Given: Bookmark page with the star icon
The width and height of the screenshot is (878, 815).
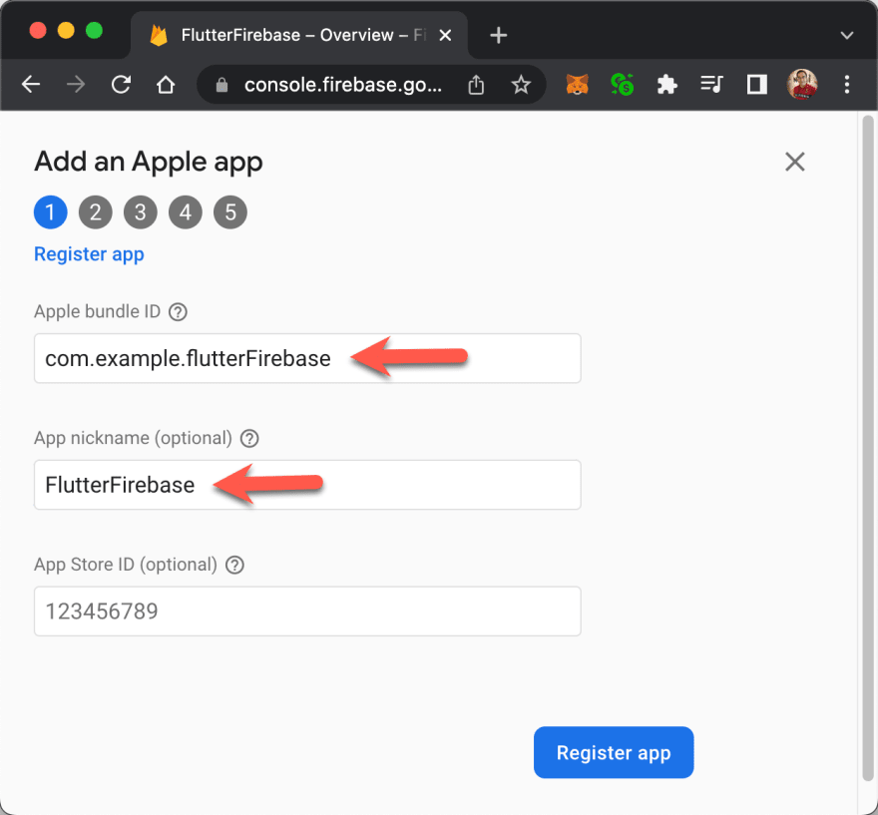Looking at the screenshot, I should pyautogui.click(x=521, y=85).
